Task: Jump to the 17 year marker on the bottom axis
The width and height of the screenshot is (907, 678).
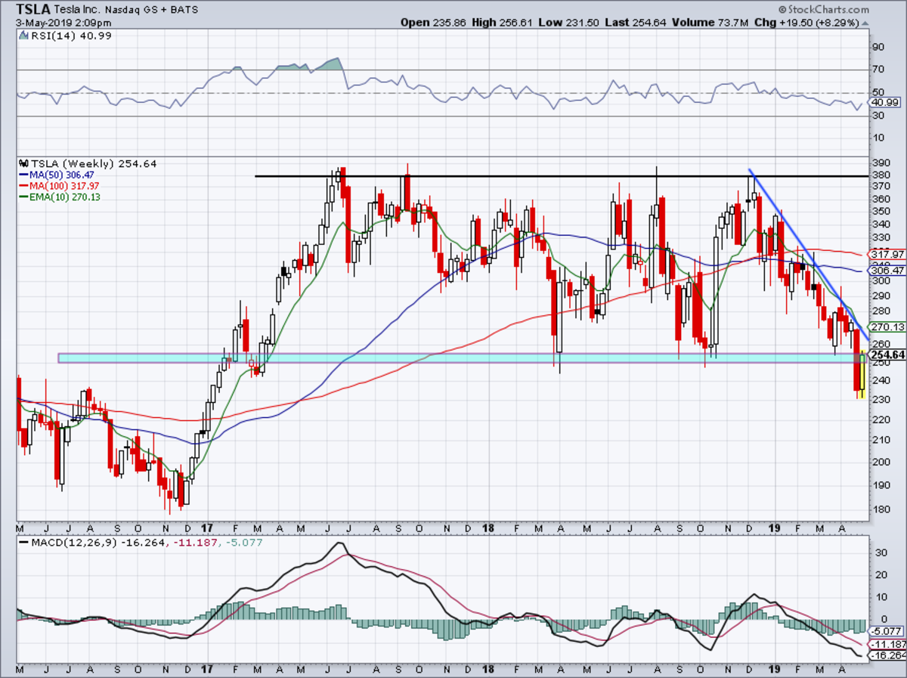Action: coord(209,528)
